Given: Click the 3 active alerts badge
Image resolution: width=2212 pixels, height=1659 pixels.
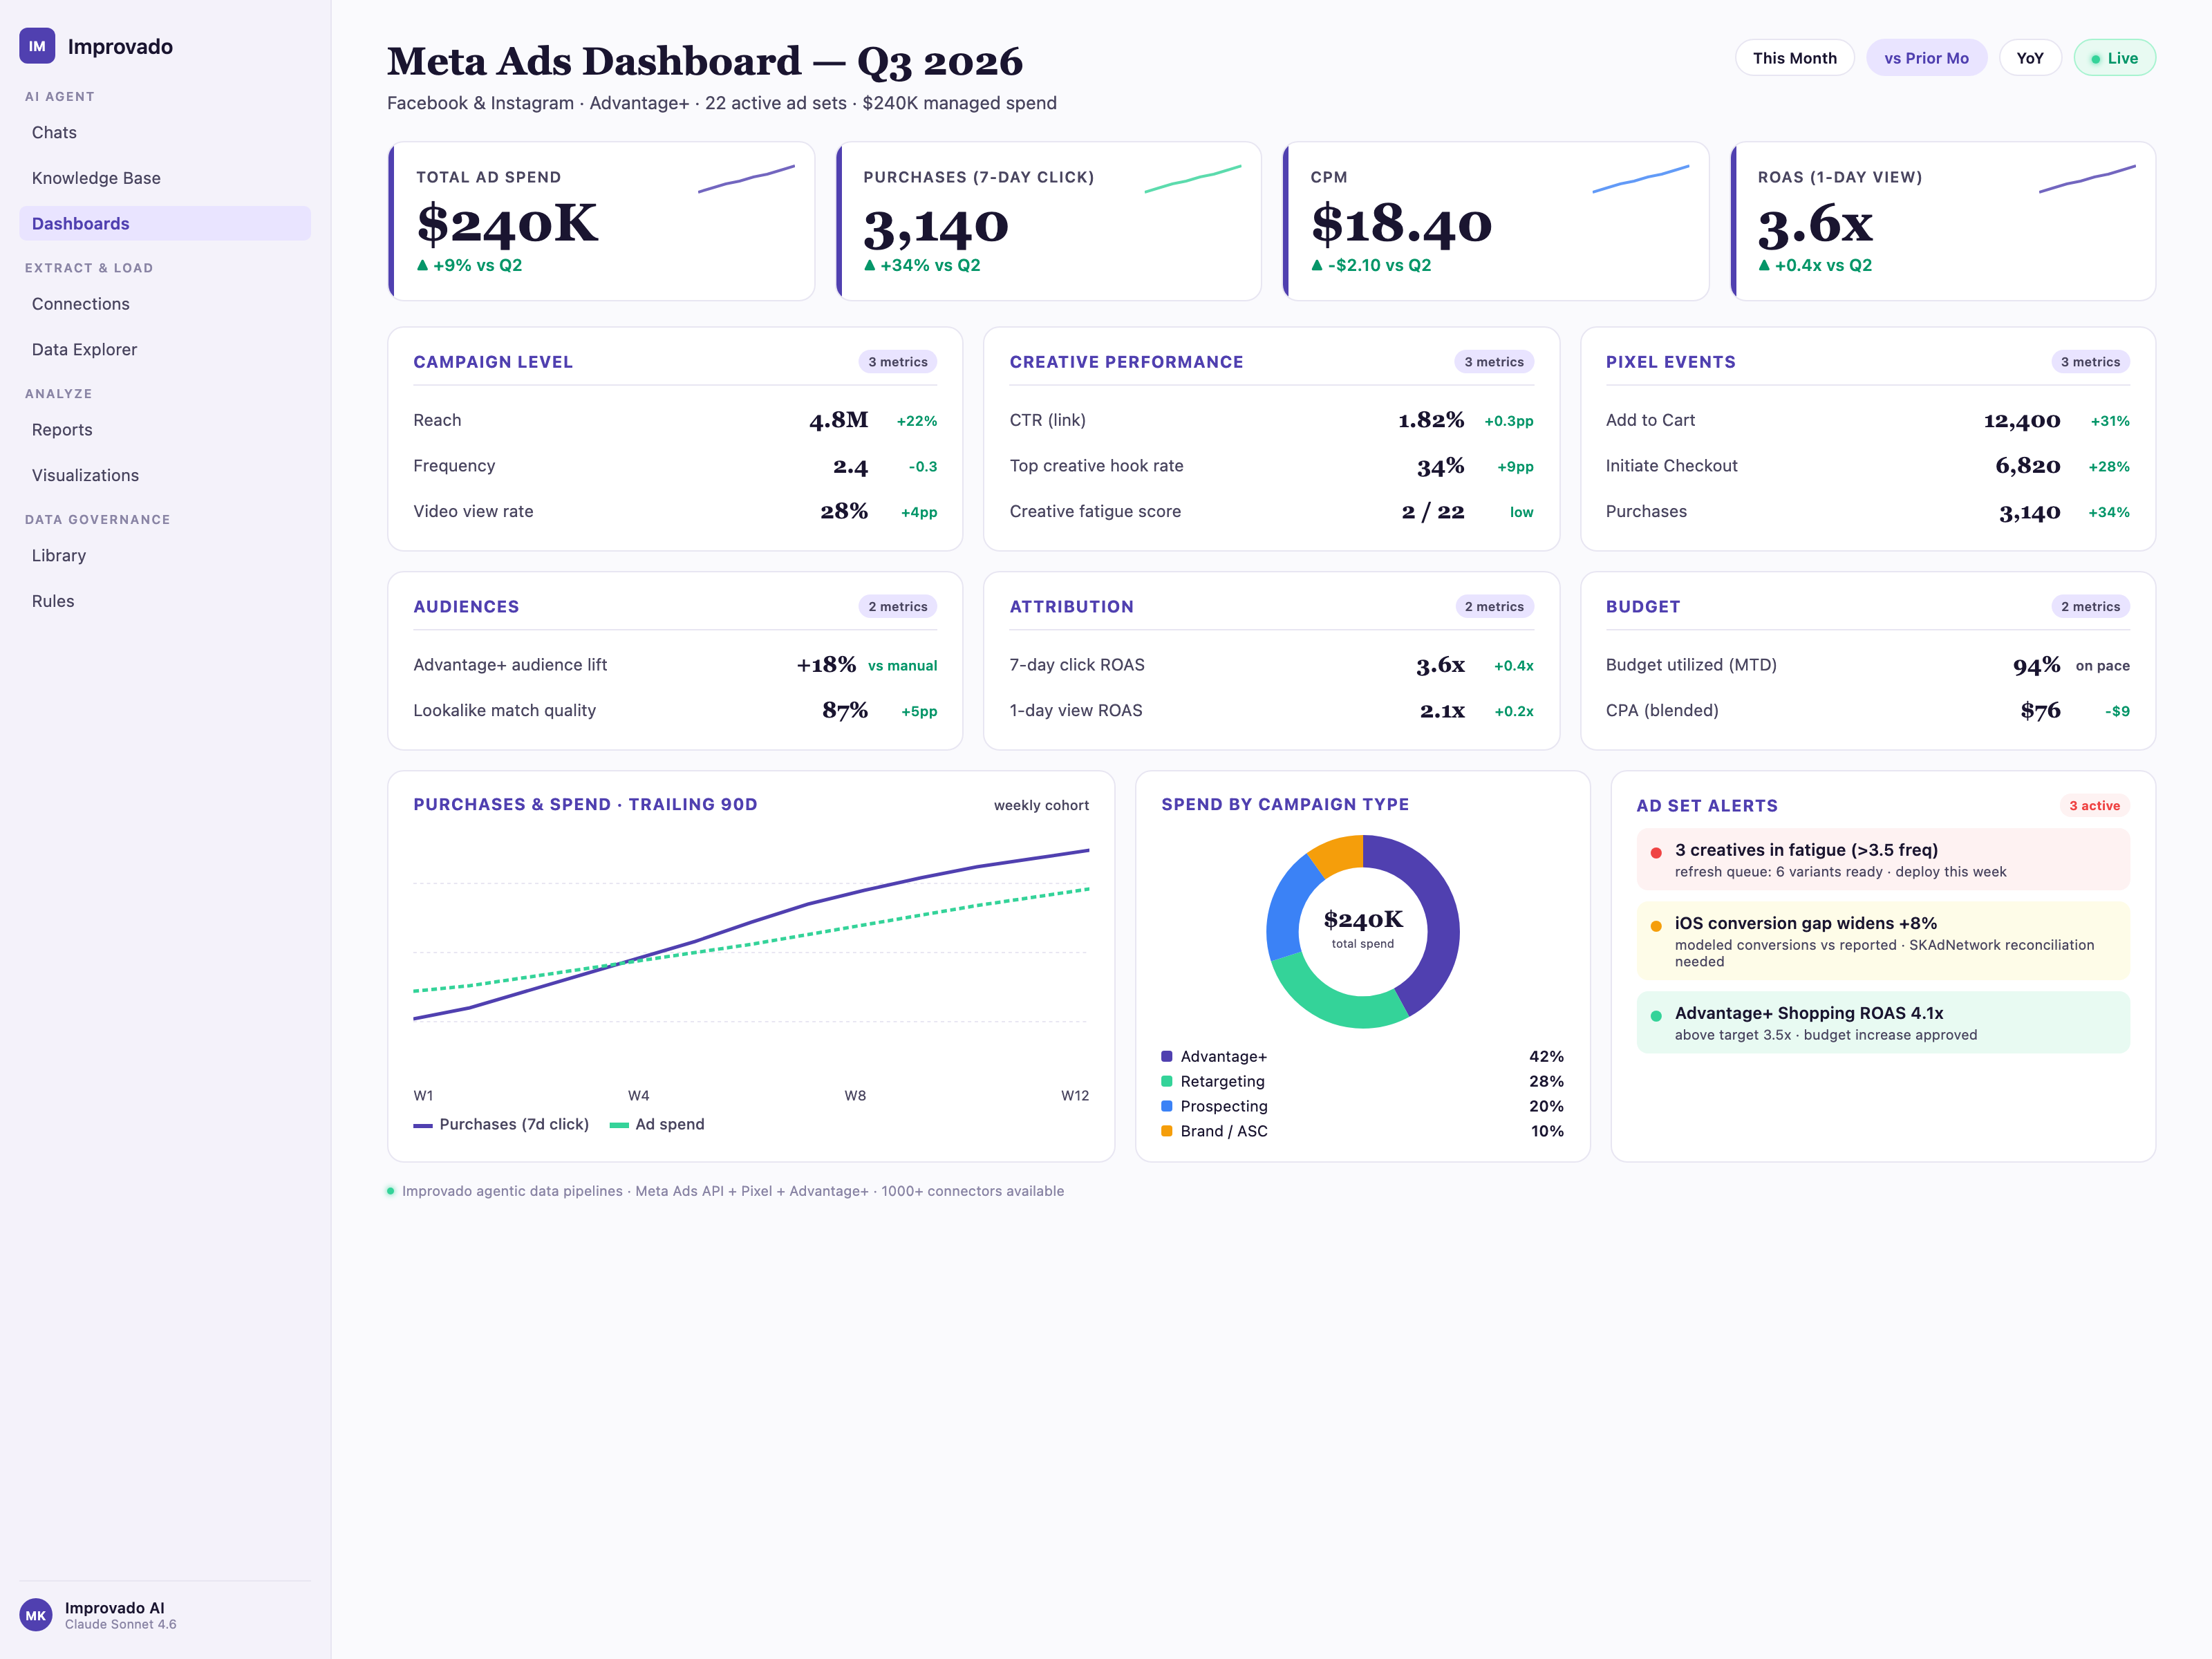Looking at the screenshot, I should [2094, 806].
